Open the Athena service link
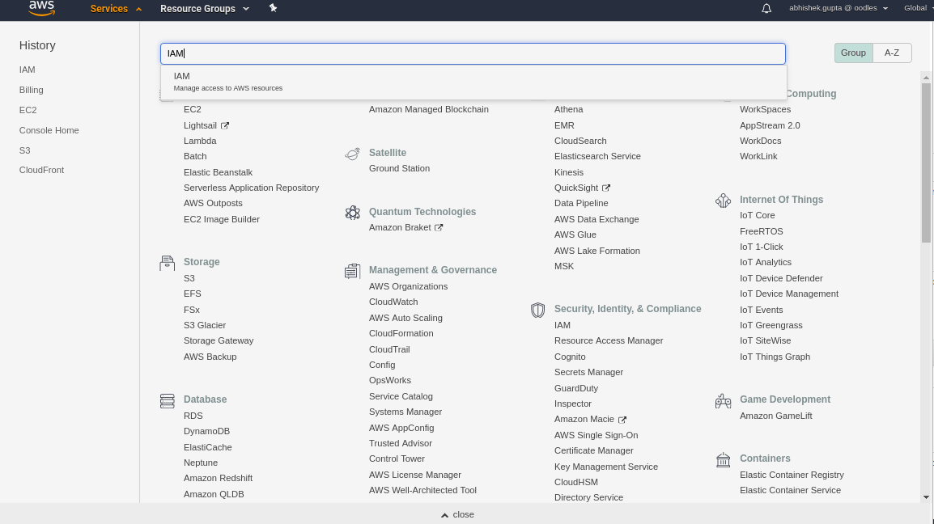This screenshot has height=524, width=934. [568, 109]
